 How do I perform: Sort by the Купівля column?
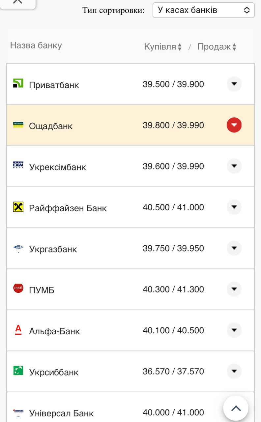[163, 47]
